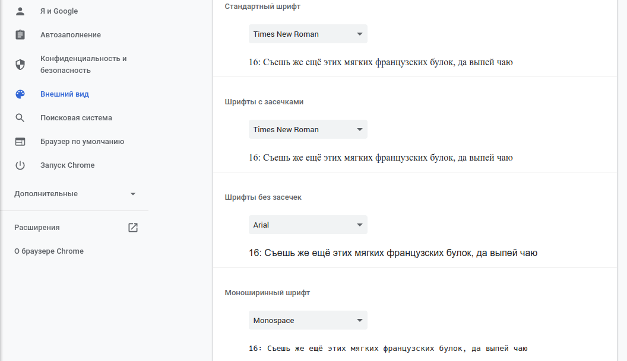The width and height of the screenshot is (627, 361).
Task: Open the Monospace font dropdown
Action: (x=308, y=320)
